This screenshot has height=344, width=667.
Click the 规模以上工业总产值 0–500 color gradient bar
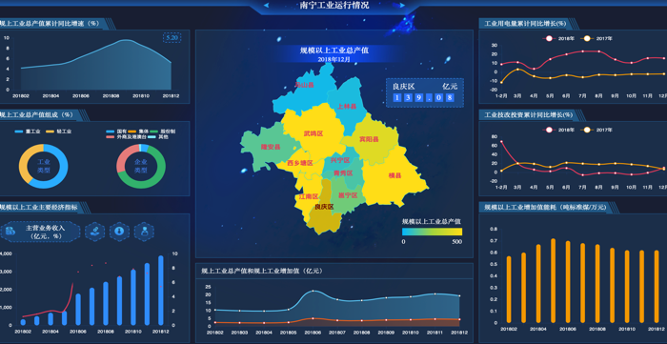pos(433,232)
